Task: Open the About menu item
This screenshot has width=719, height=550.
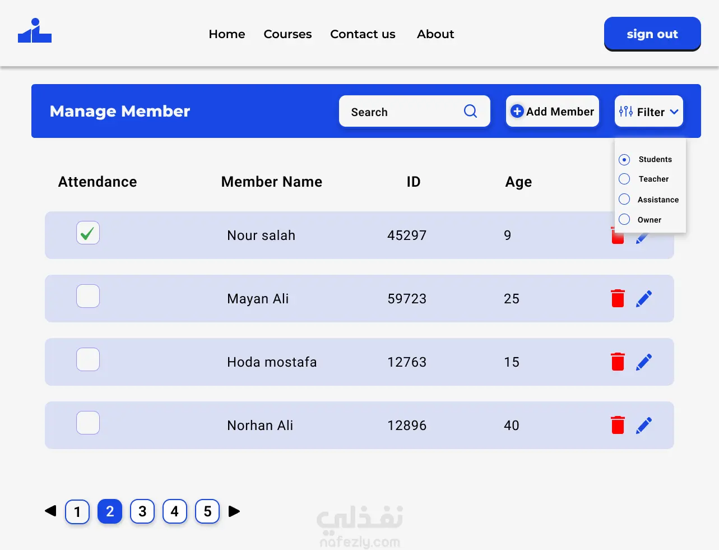Action: click(435, 34)
